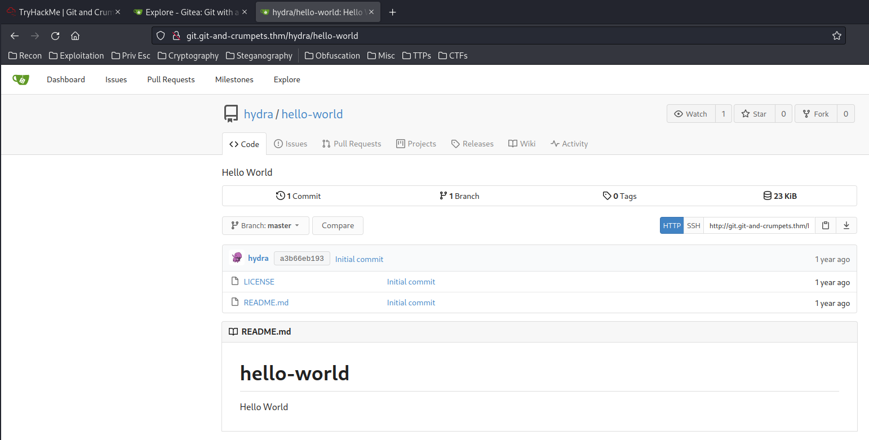This screenshot has width=869, height=440.
Task: View the 0 Tags list
Action: [x=619, y=196]
